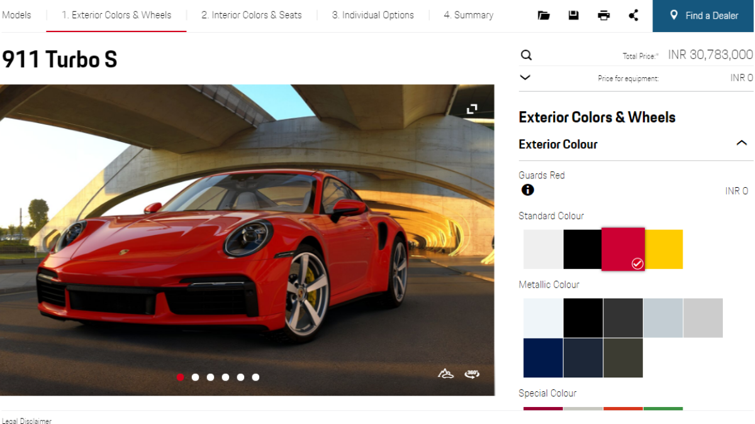This screenshot has height=424, width=755.
Task: Pick the light silver metallic swatch
Action: (703, 318)
